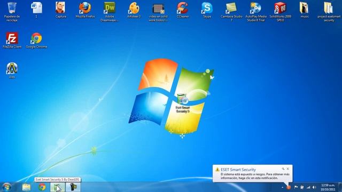Click the network signal tray icon
The width and height of the screenshot is (342, 192).
coord(308,187)
